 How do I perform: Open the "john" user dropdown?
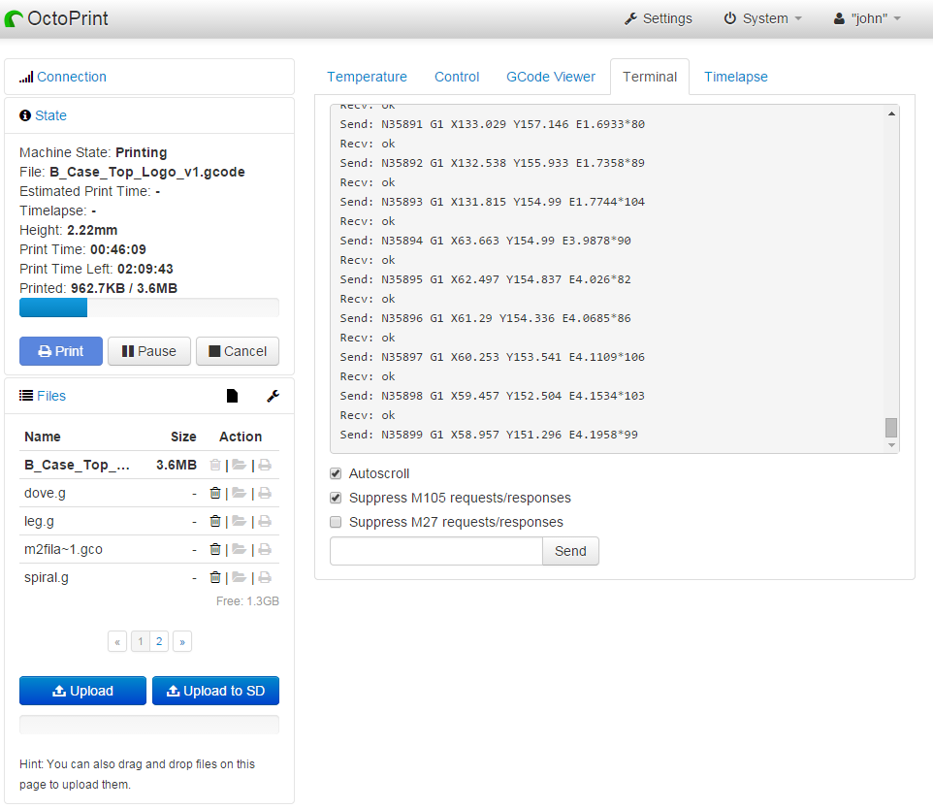coord(868,18)
